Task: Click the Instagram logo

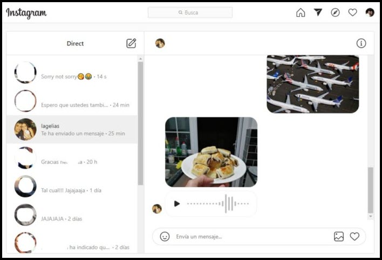Action: (26, 13)
